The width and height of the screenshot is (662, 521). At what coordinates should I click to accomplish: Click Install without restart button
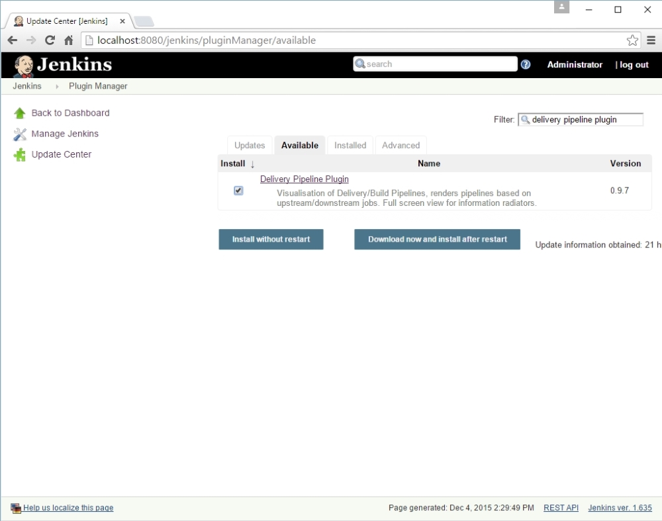pyautogui.click(x=271, y=240)
